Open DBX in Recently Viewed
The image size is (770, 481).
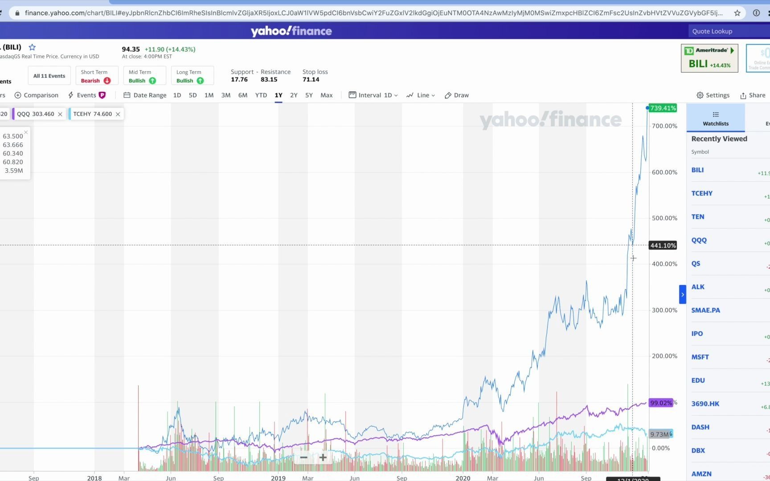click(x=698, y=451)
